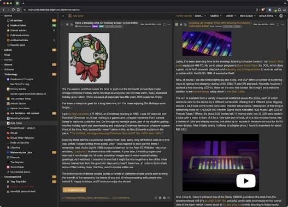Image resolution: width=288 pixels, height=207 pixels.
Task: Toggle publish on Tracker Time article
Action: coord(185,25)
